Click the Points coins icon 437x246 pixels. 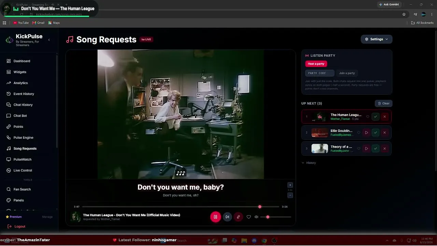point(9,127)
